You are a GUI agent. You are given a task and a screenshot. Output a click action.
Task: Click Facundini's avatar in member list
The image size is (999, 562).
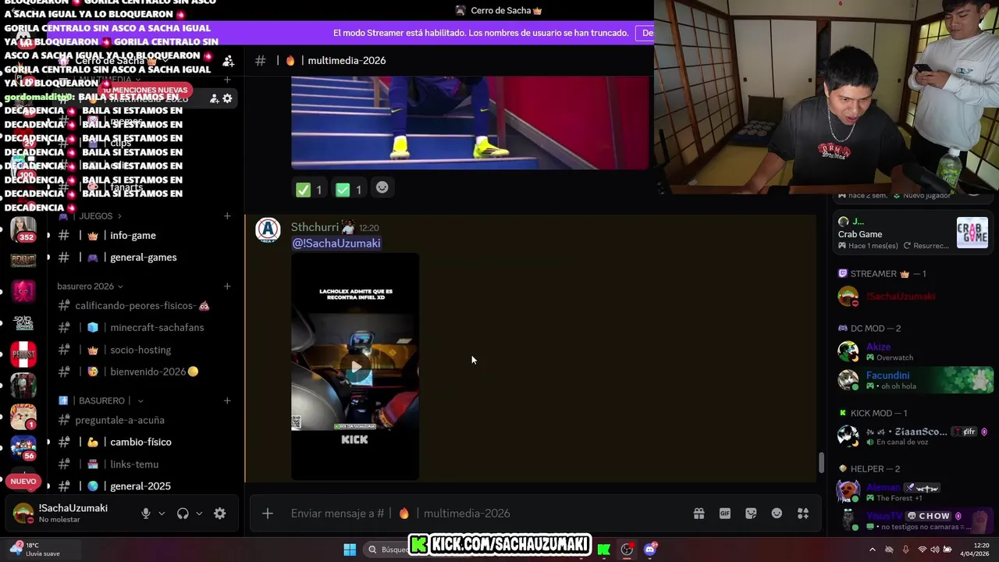[x=848, y=380]
